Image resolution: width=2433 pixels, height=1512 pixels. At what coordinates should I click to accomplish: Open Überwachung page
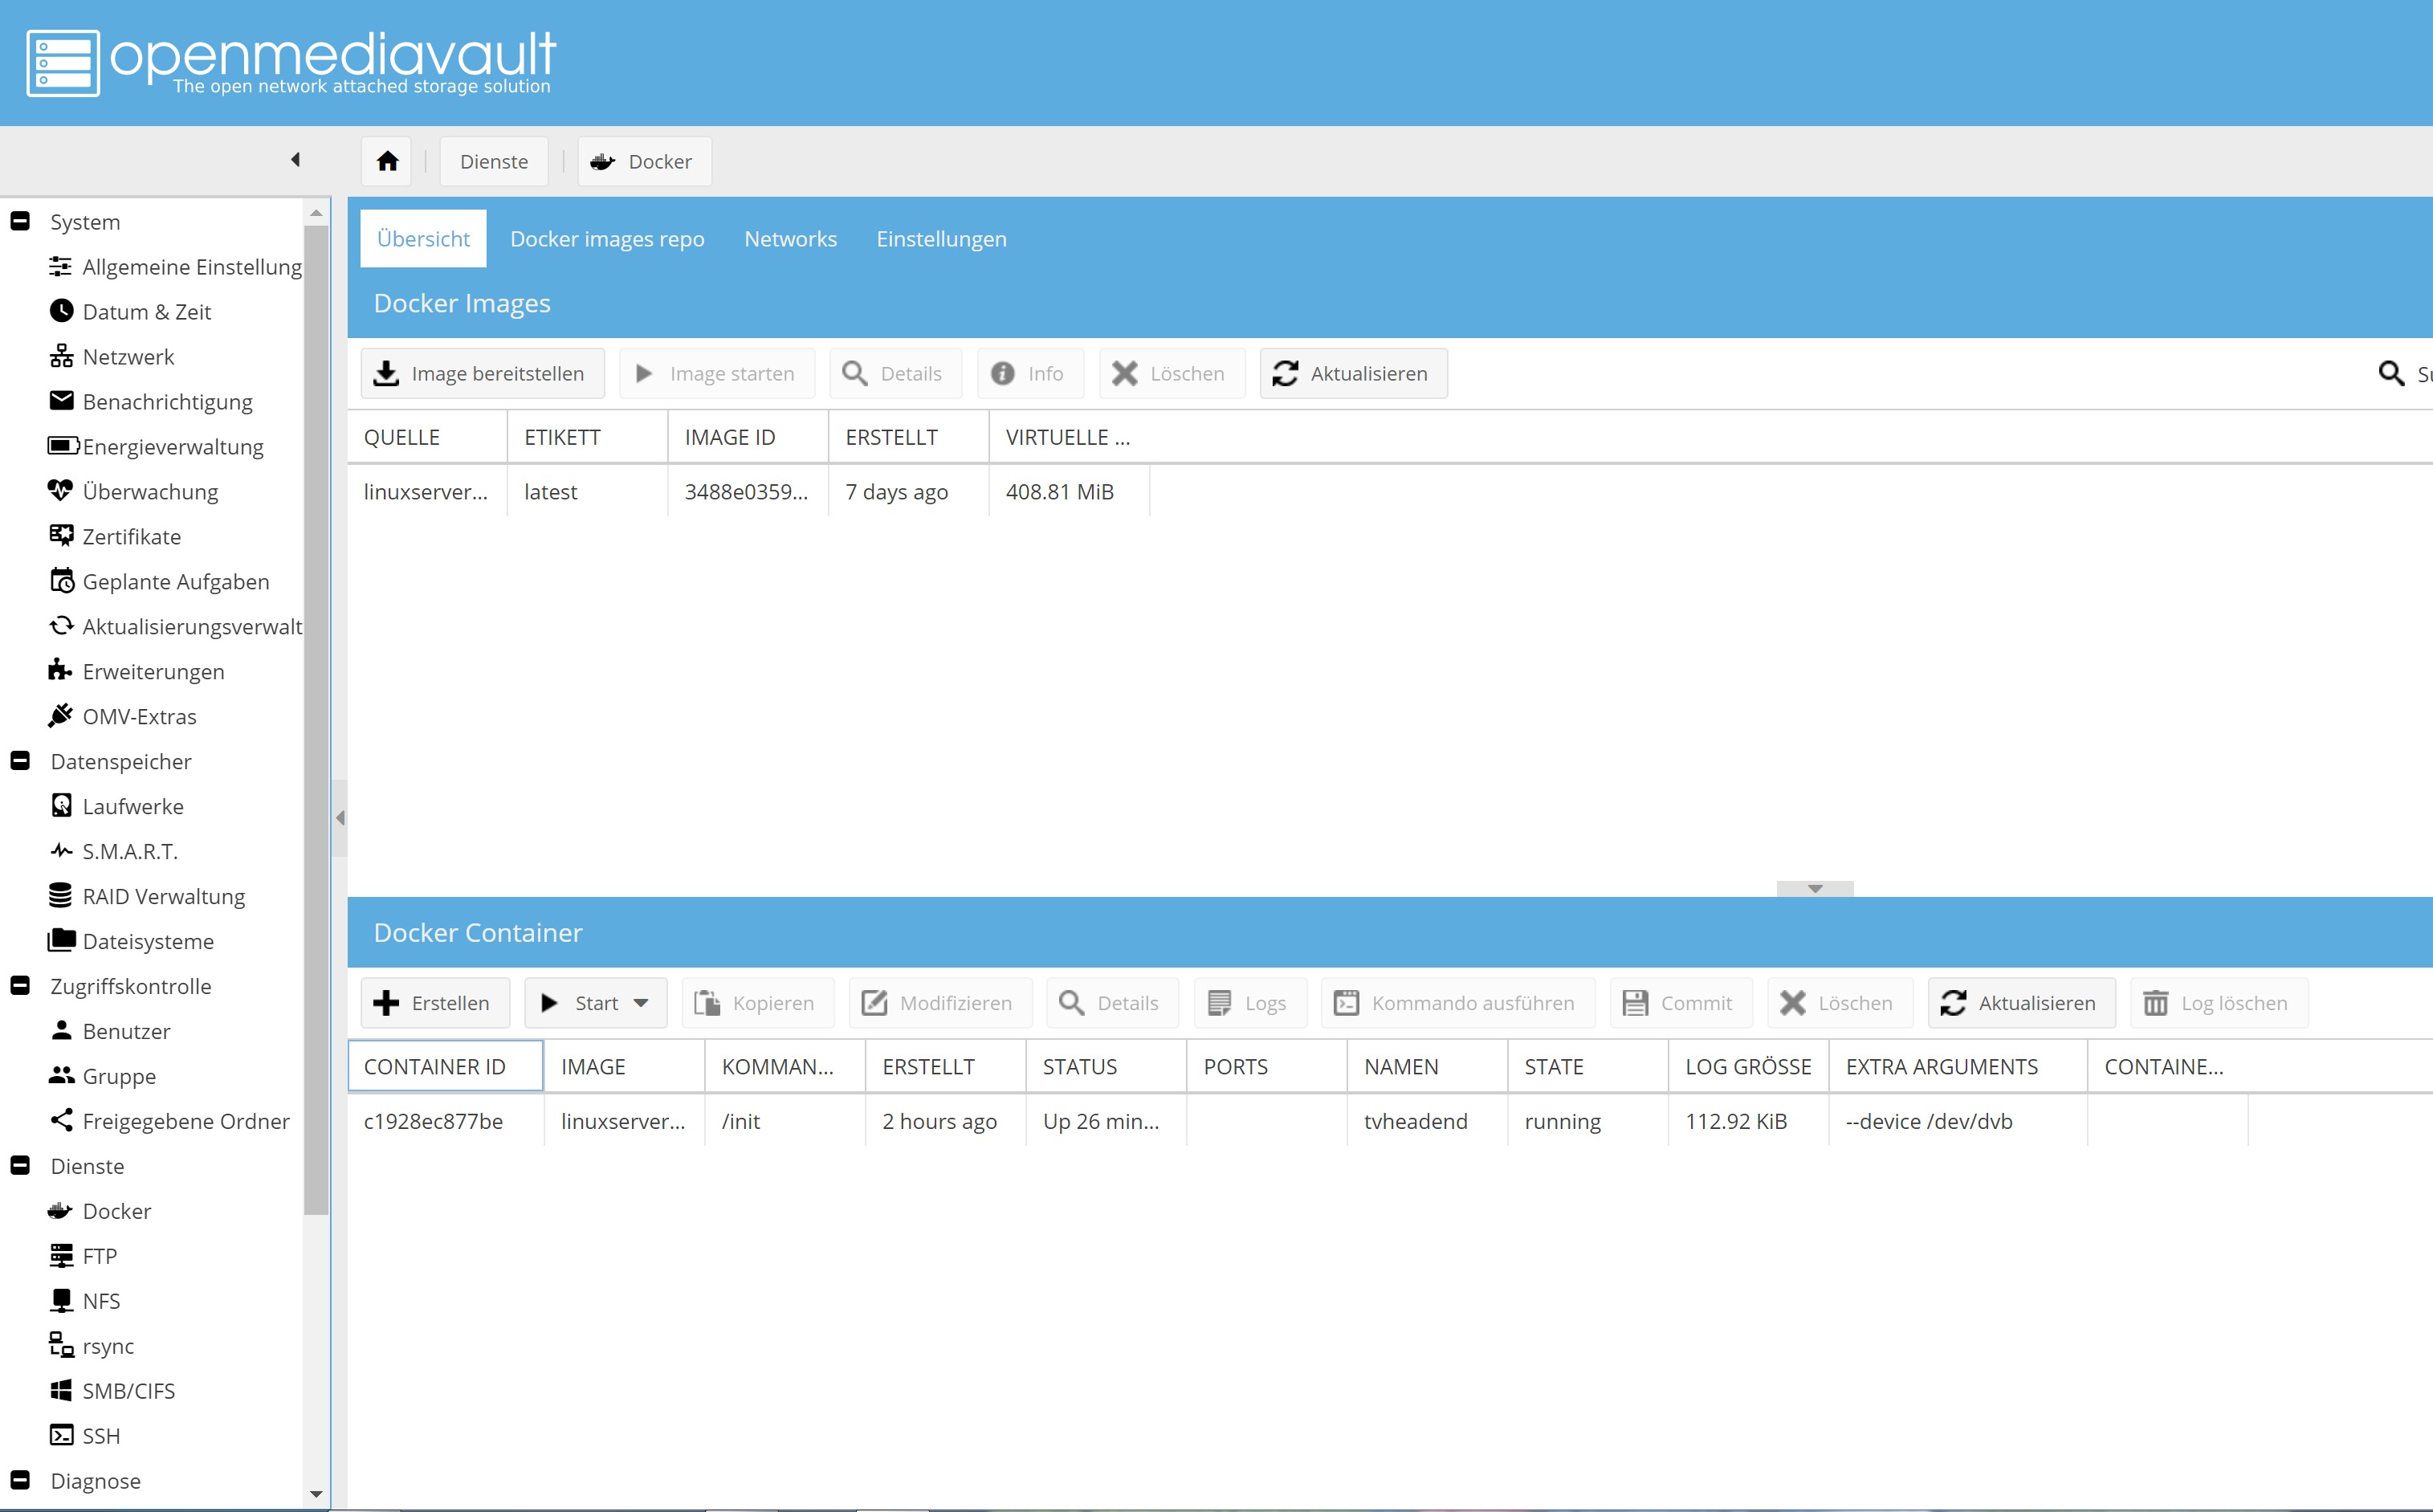pos(133,492)
